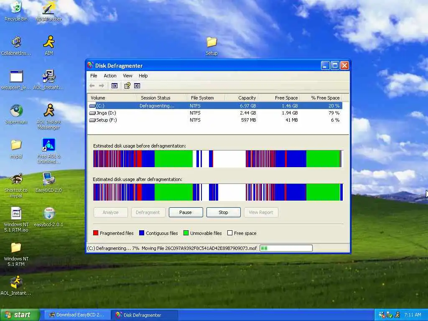
Task: Click the Fragmented files red legend swatch
Action: tap(96, 233)
